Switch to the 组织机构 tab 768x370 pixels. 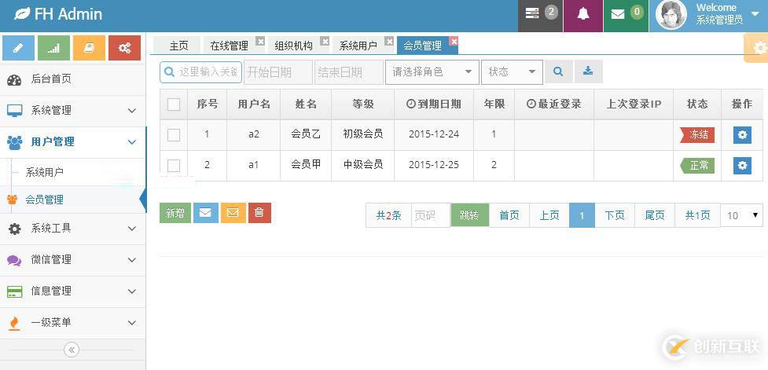pyautogui.click(x=293, y=46)
